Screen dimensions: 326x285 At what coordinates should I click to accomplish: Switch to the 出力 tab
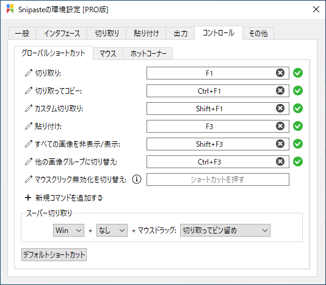pos(180,34)
